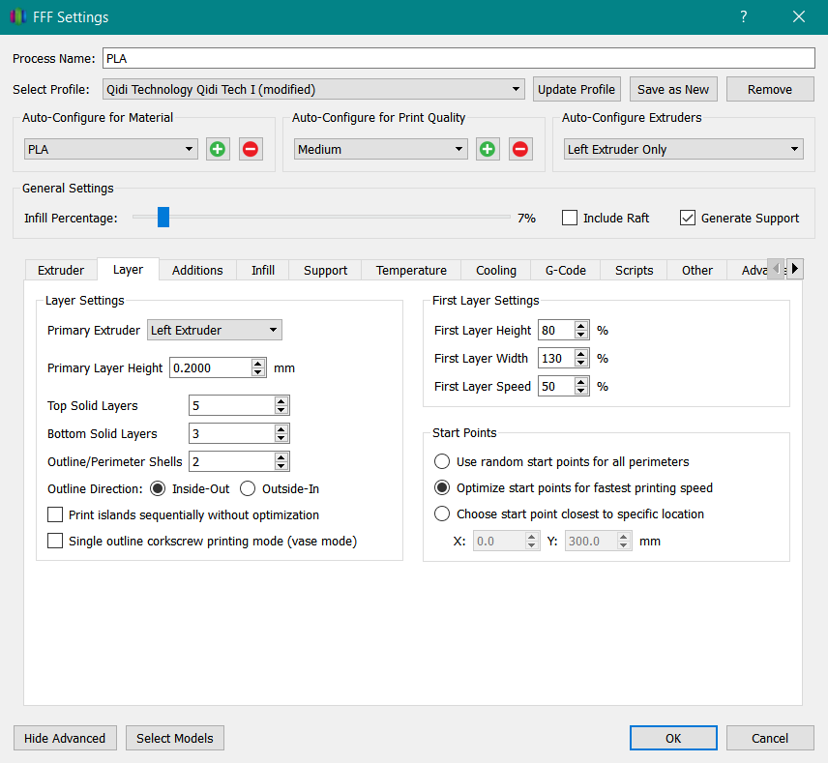The width and height of the screenshot is (828, 763).
Task: Click the Infill Percentage slider handle
Action: (163, 217)
